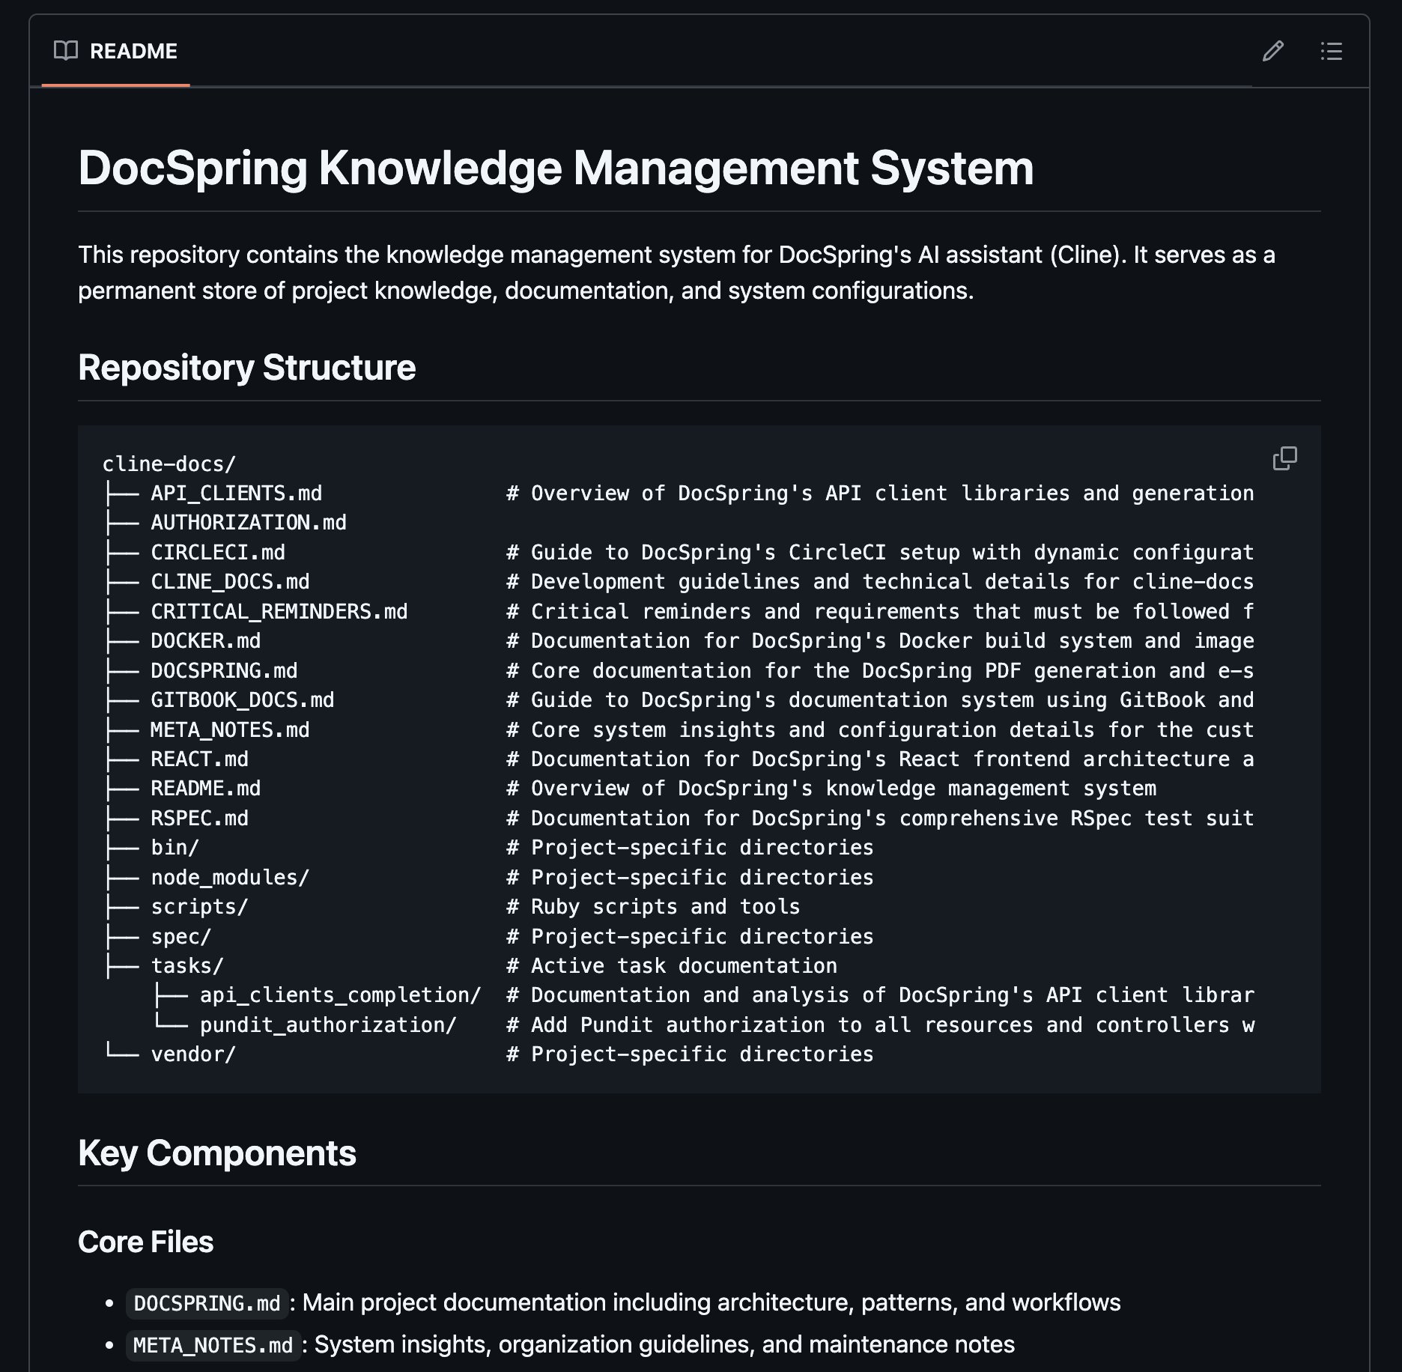Click the book icon beside README

(66, 51)
